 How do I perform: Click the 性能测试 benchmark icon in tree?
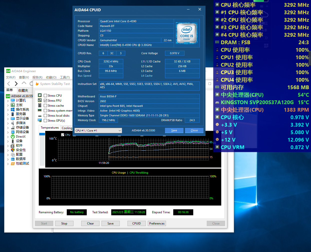13,164
